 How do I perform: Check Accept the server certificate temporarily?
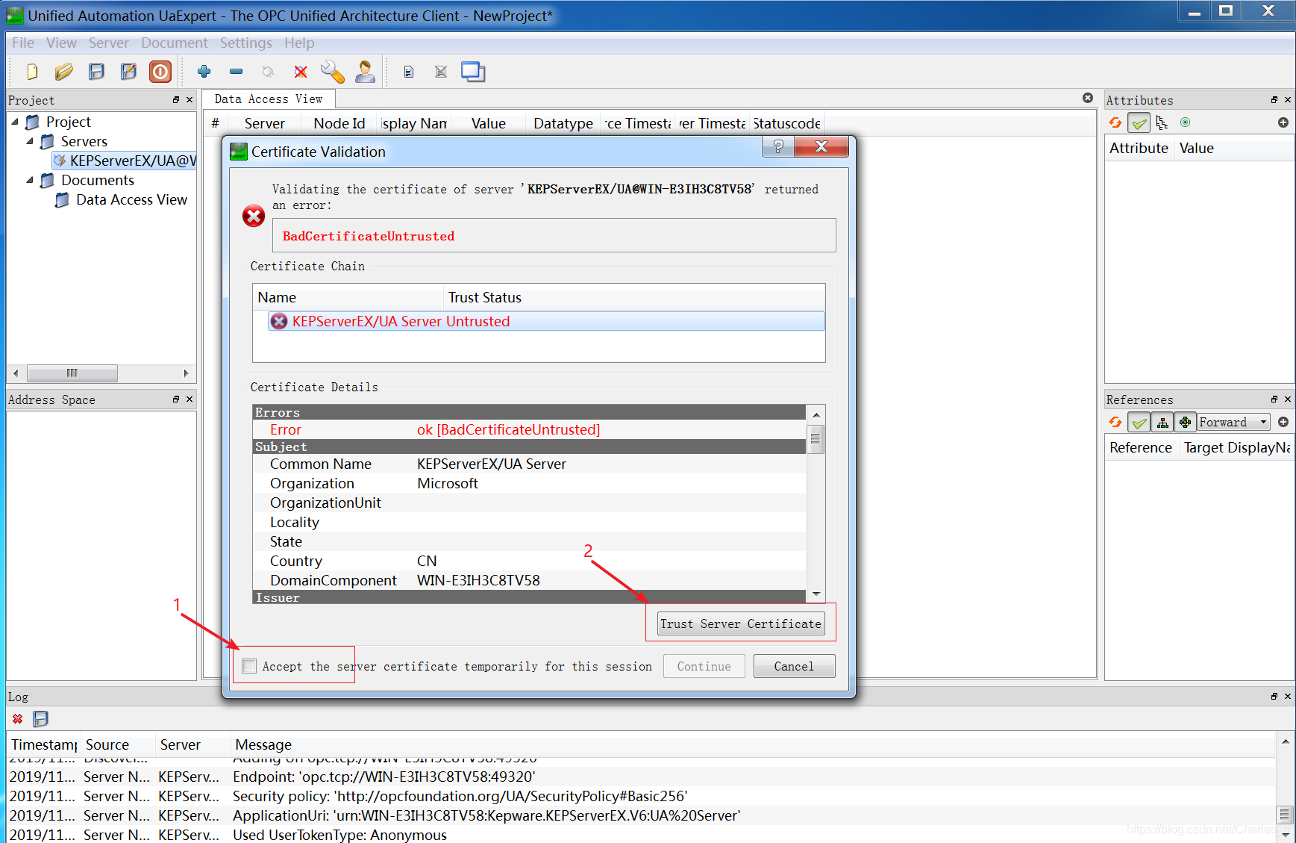click(249, 666)
